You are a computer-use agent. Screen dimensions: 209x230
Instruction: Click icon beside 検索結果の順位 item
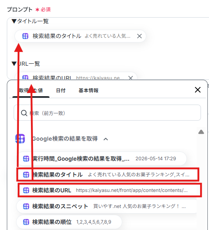tap(26, 222)
